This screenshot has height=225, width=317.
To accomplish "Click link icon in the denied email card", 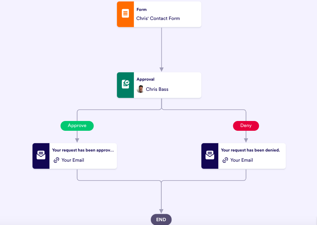I will (x=225, y=160).
